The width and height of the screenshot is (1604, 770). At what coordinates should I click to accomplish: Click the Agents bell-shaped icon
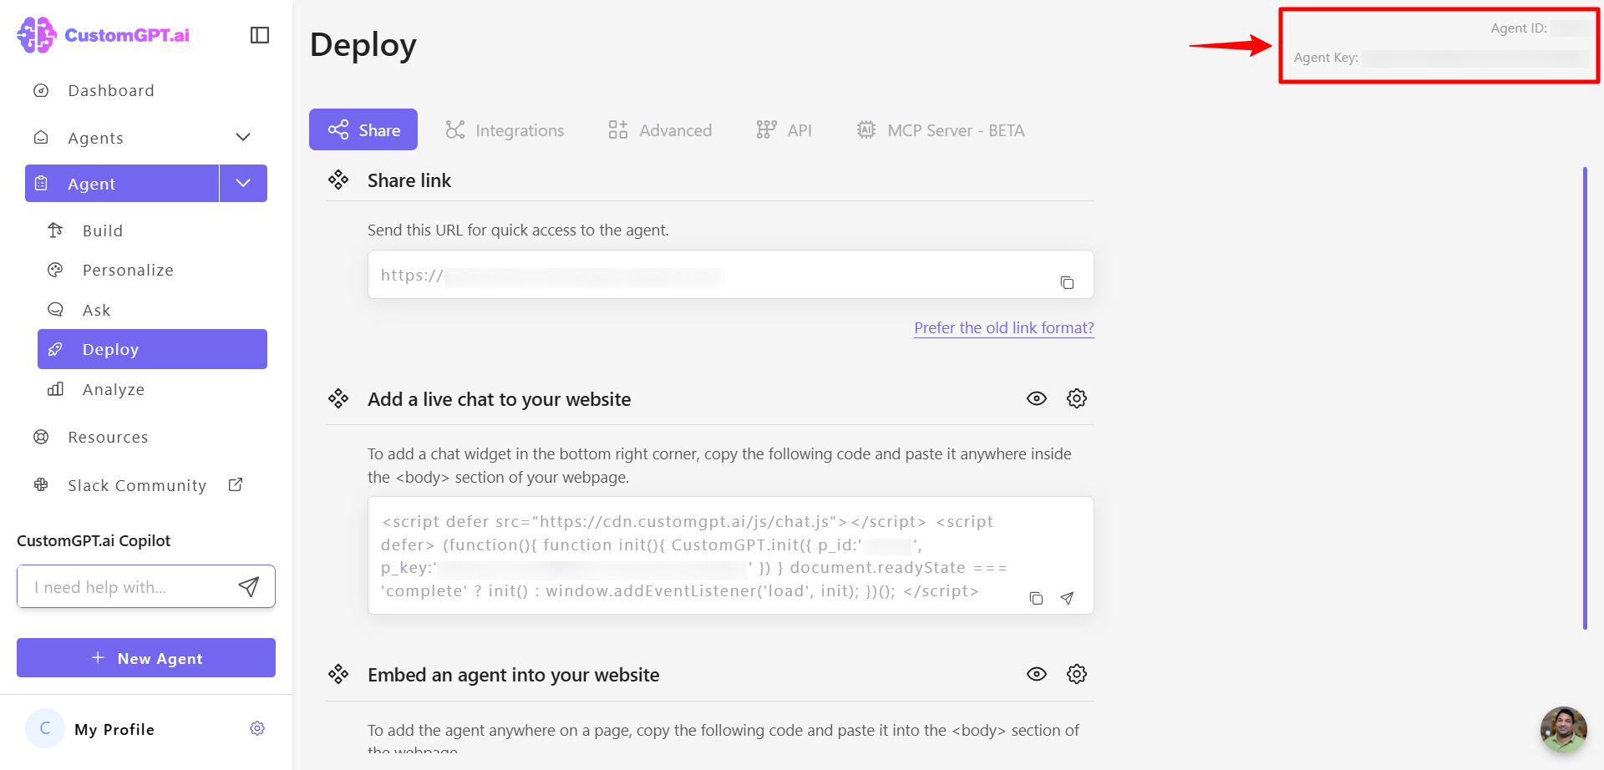tap(41, 137)
